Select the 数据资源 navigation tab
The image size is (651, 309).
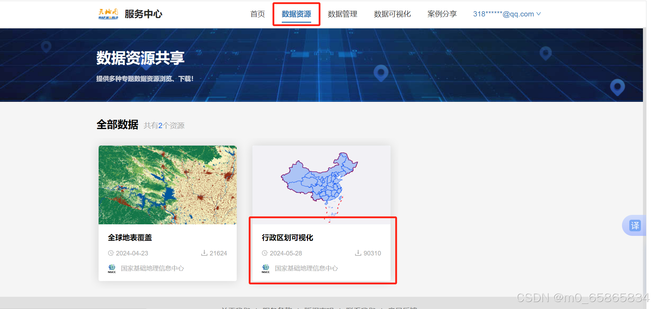[296, 14]
